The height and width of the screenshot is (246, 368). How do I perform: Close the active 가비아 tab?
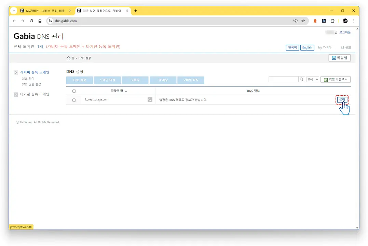click(x=127, y=11)
